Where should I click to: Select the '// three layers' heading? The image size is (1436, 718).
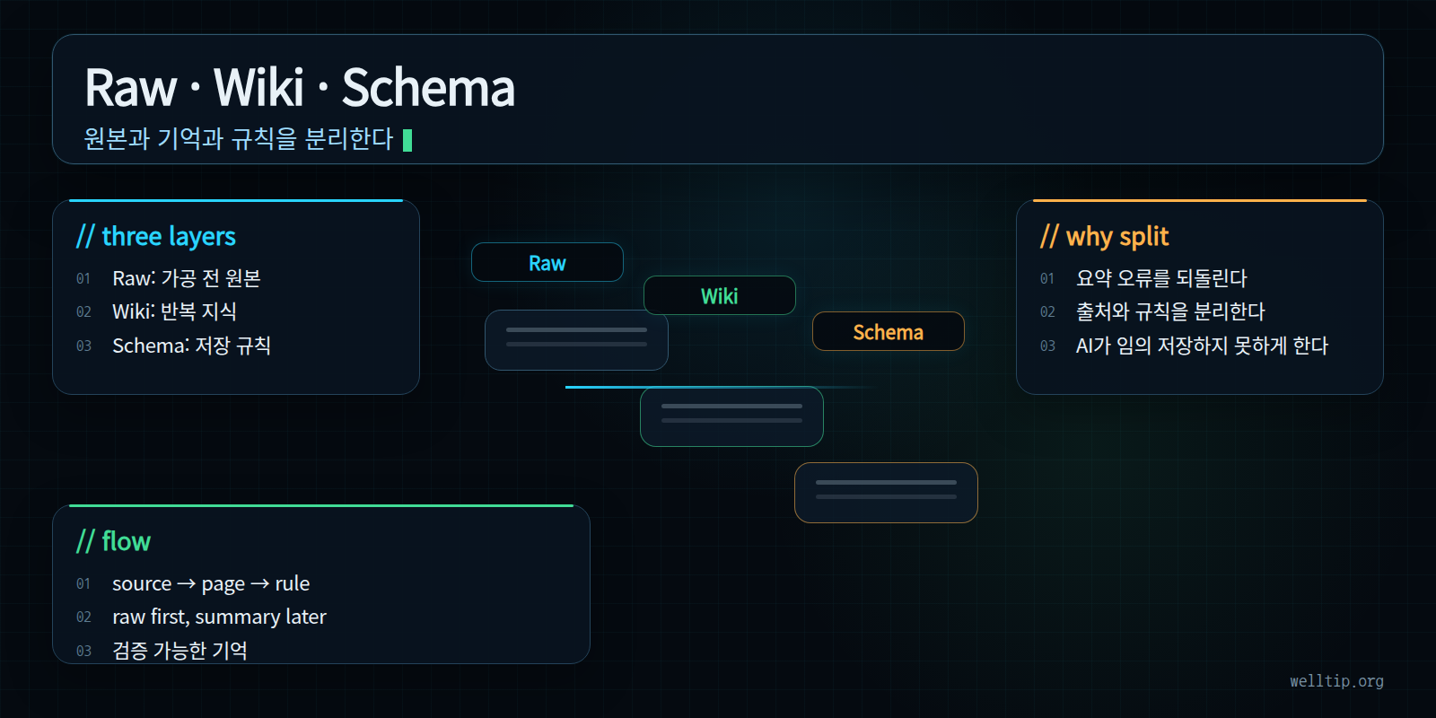tap(156, 236)
